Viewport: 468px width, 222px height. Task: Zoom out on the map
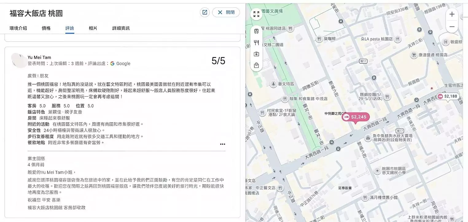pyautogui.click(x=452, y=27)
